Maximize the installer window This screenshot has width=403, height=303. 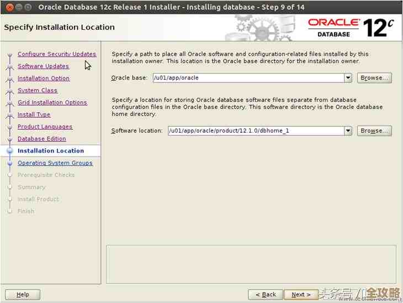coord(28,7)
